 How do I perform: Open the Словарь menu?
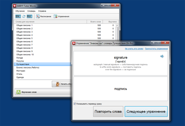pyautogui.click(x=31, y=11)
